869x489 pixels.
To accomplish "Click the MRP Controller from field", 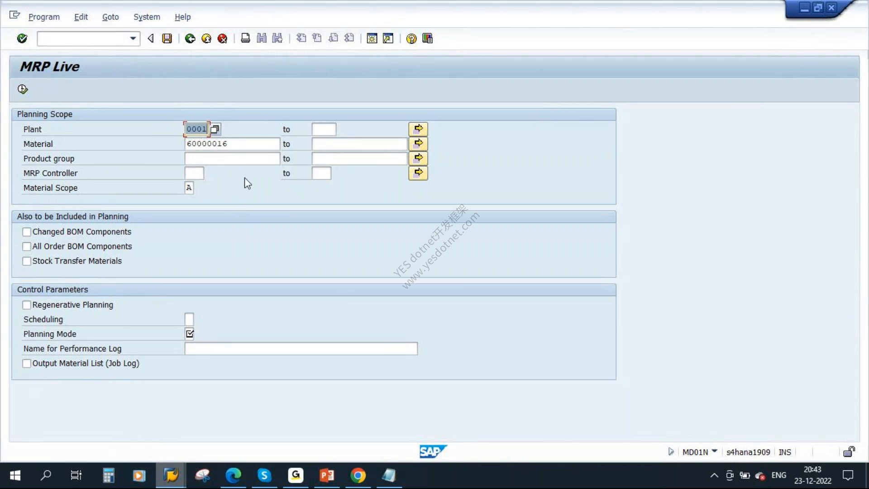I will click(x=194, y=173).
